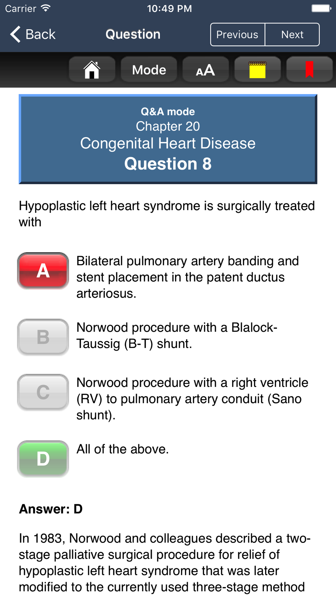Tap the Question title in navigation bar
The height and width of the screenshot is (597, 336).
coord(133,34)
